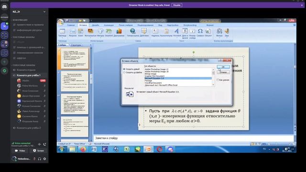
Task: Select the Комната для учёбы 1 voice channel
Action: (x=29, y=75)
